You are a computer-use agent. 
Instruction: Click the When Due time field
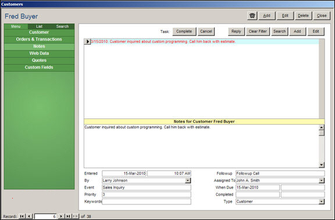[x=303, y=187]
